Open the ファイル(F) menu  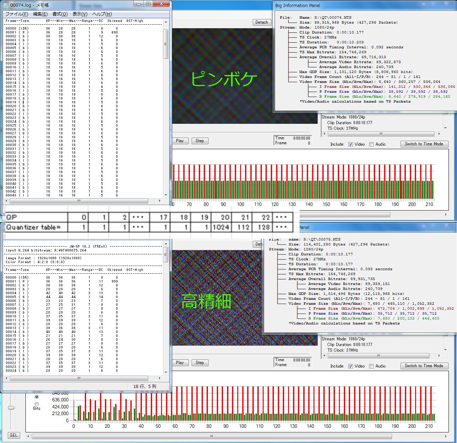tap(17, 14)
